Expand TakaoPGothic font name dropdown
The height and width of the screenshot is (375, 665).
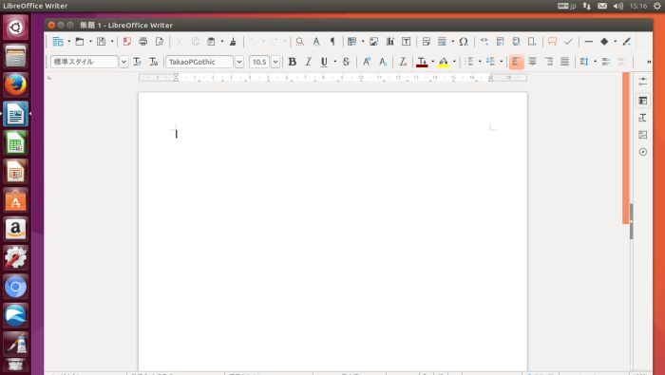pyautogui.click(x=239, y=62)
